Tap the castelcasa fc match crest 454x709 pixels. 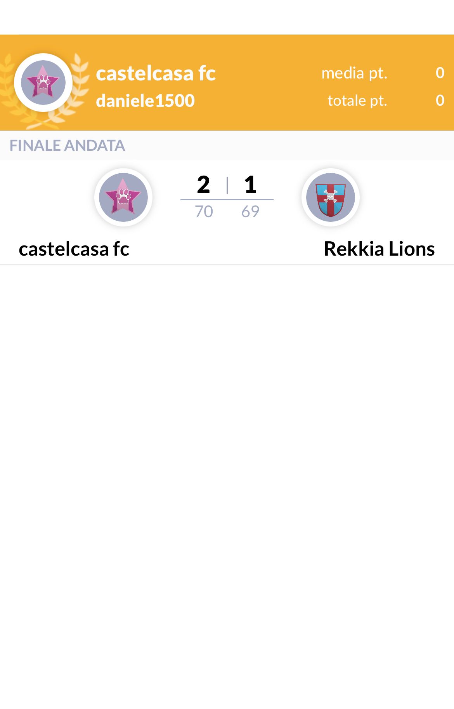(x=123, y=197)
